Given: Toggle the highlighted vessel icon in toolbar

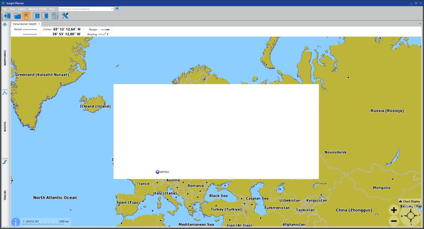Looking at the screenshot, I should (x=26, y=16).
